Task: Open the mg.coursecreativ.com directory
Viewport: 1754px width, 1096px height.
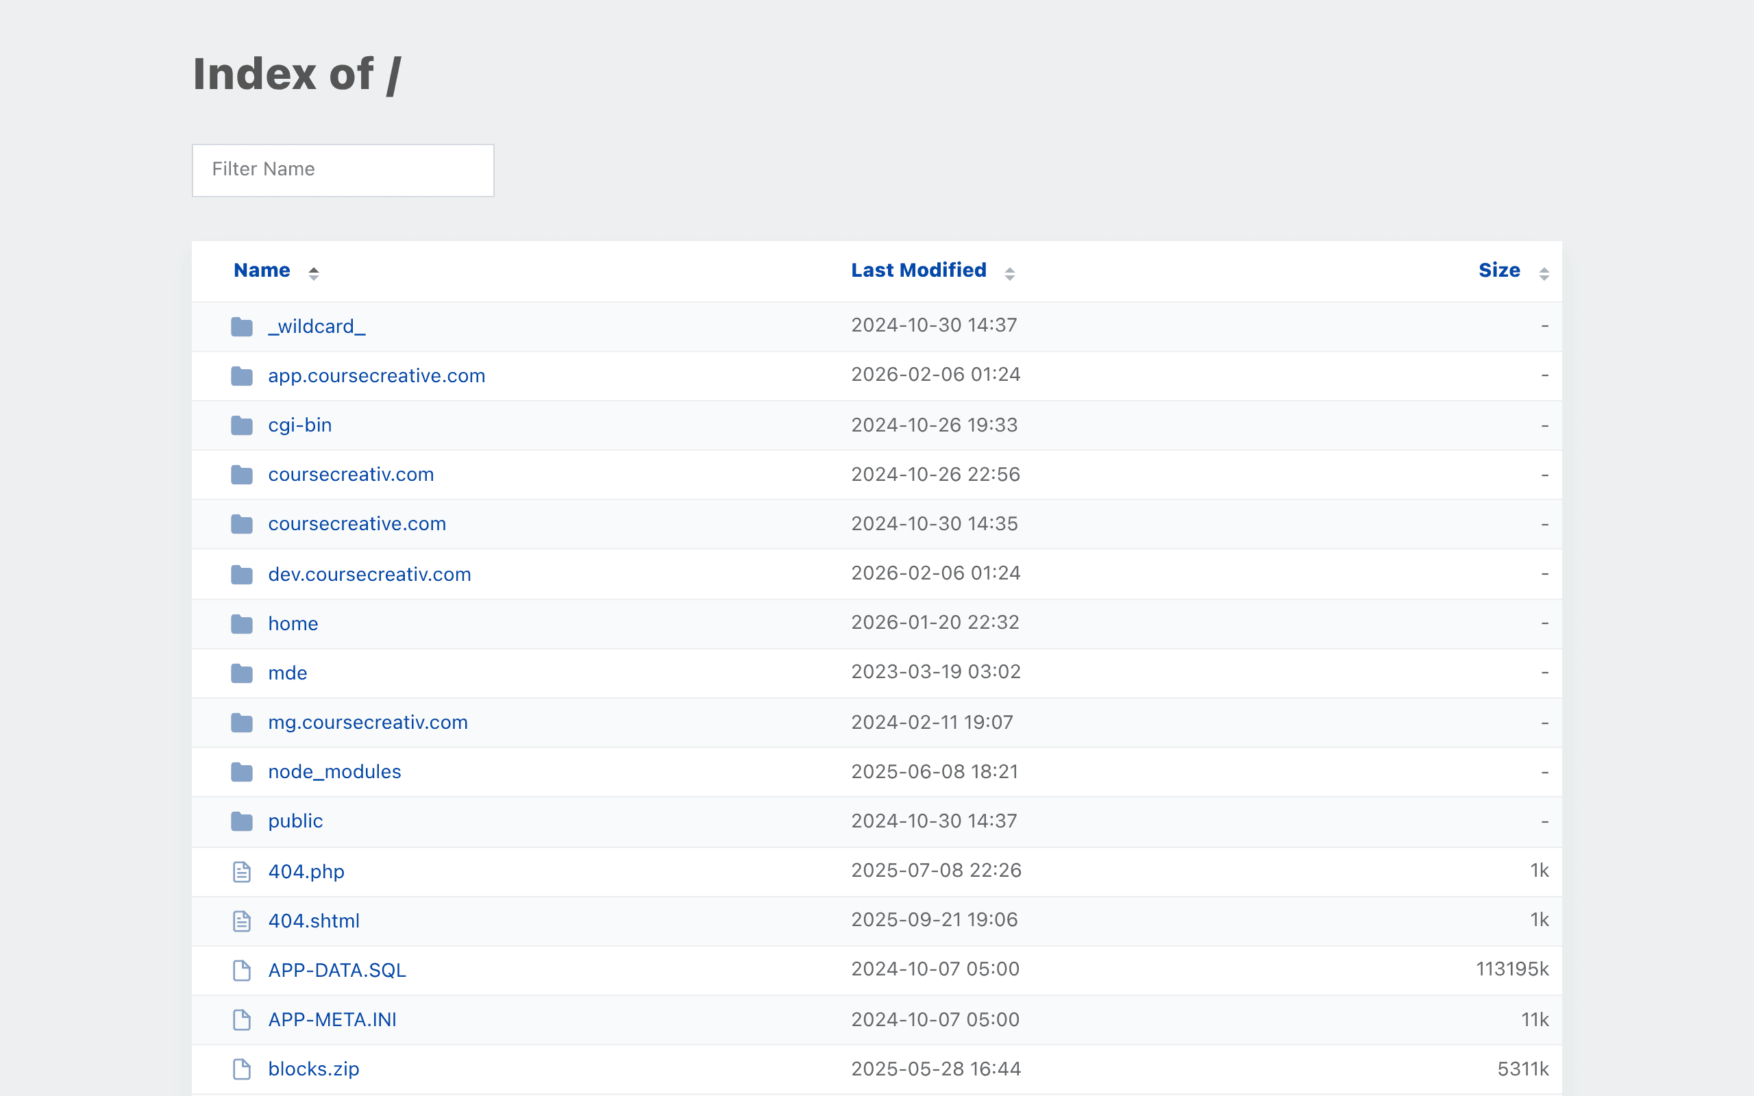Action: [x=367, y=722]
